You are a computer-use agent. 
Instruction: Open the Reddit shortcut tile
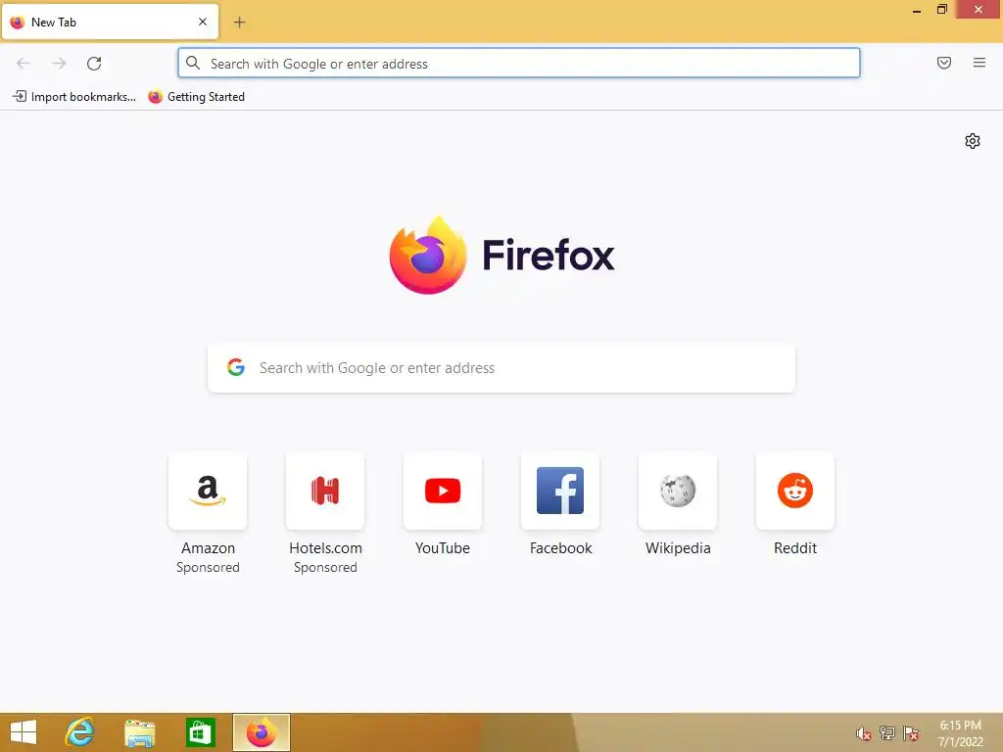click(795, 492)
